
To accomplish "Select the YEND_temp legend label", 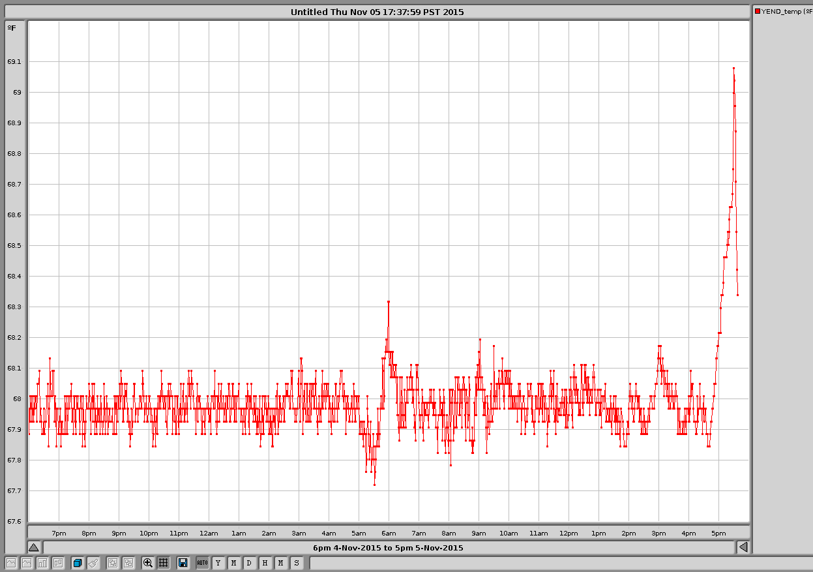I will 786,11.
